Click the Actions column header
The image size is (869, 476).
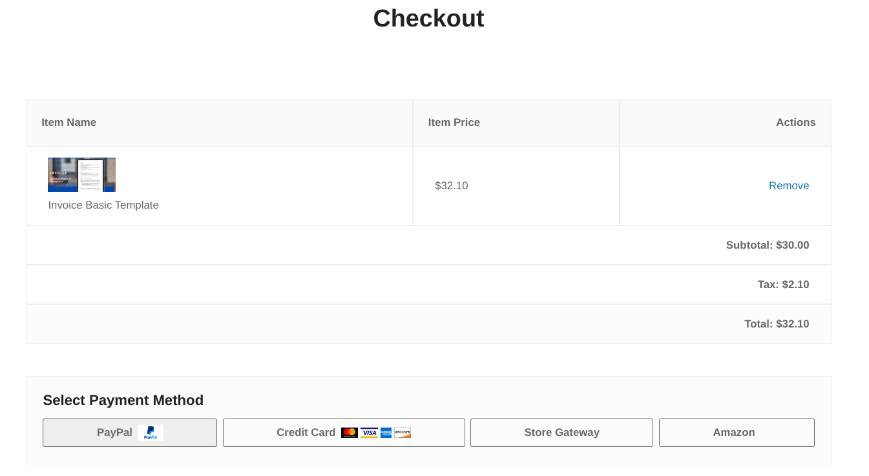pyautogui.click(x=796, y=122)
